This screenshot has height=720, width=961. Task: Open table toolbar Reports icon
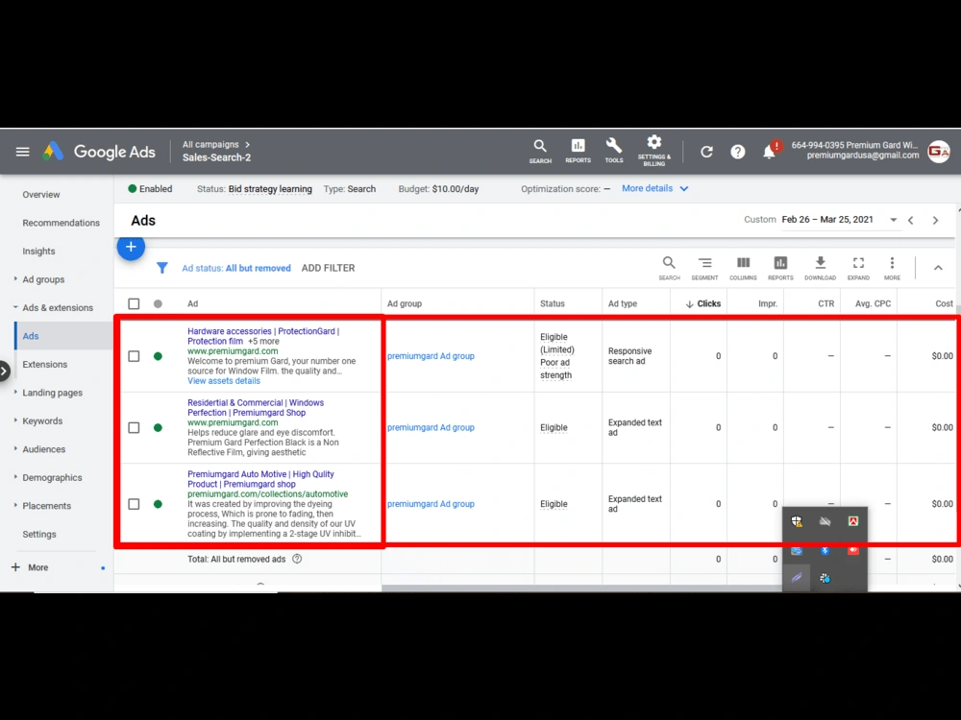tap(780, 268)
